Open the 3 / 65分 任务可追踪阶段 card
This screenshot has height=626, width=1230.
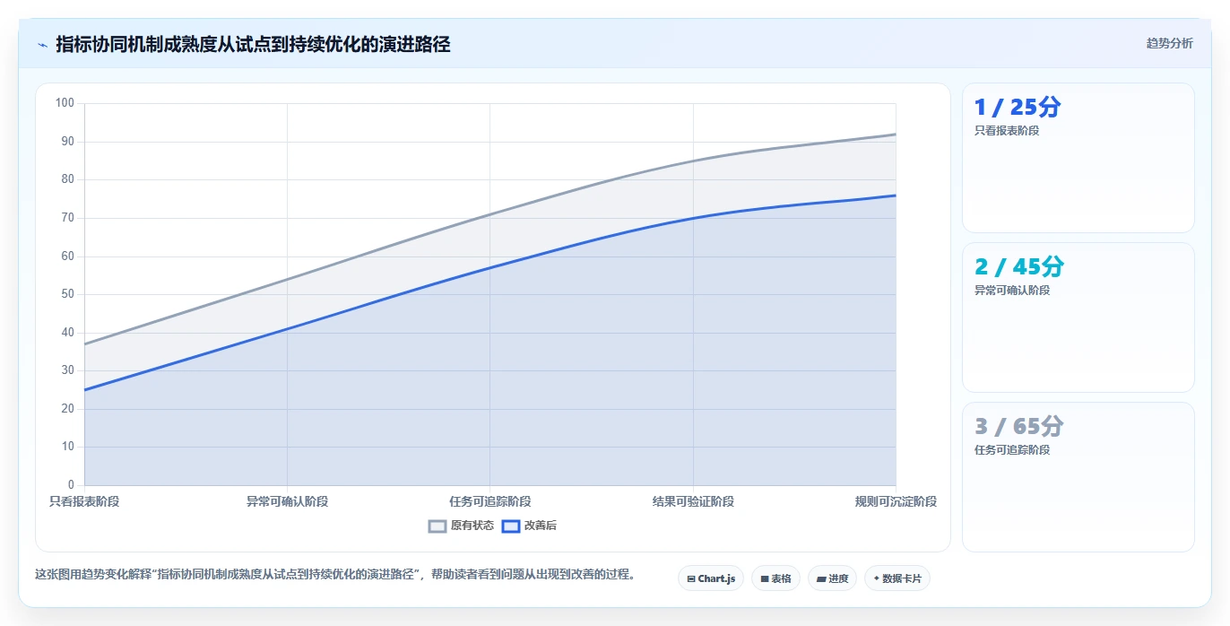tap(1078, 477)
